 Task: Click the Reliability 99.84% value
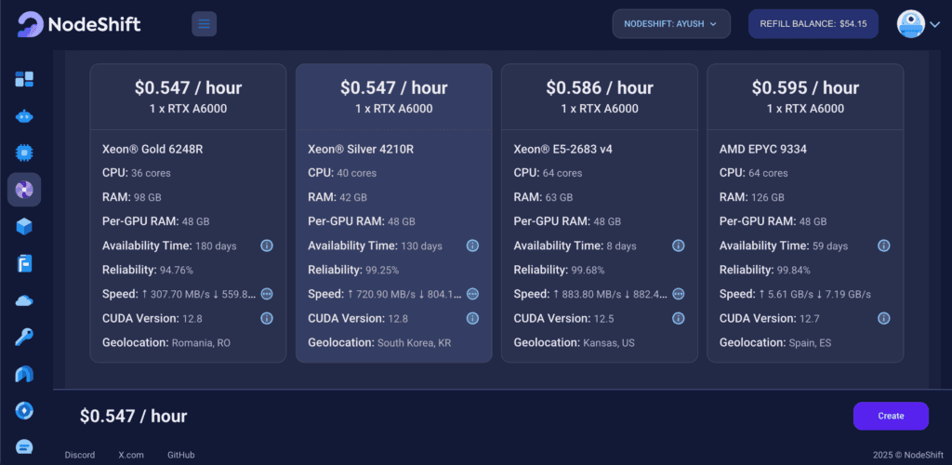(x=794, y=270)
